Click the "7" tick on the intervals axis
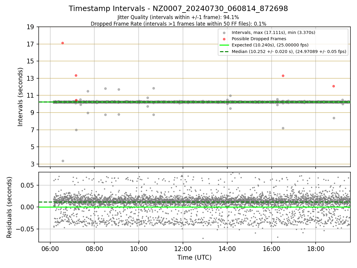The height and width of the screenshot is (268, 357). pos(33,130)
